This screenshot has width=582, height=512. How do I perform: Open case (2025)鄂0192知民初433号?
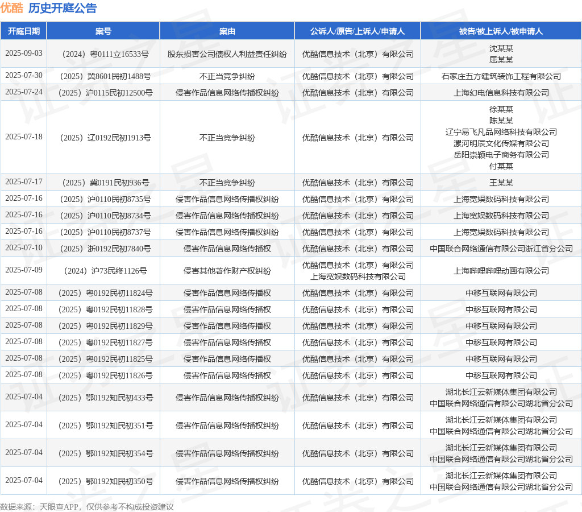(x=103, y=398)
